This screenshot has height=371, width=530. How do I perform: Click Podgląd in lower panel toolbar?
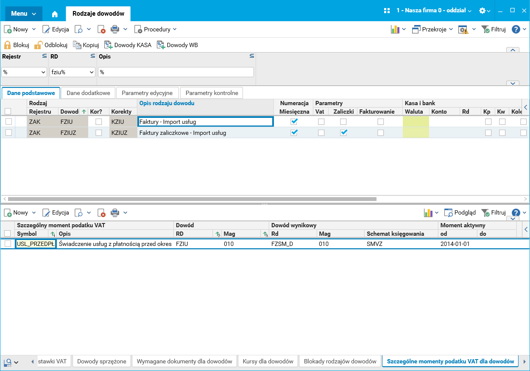[460, 212]
